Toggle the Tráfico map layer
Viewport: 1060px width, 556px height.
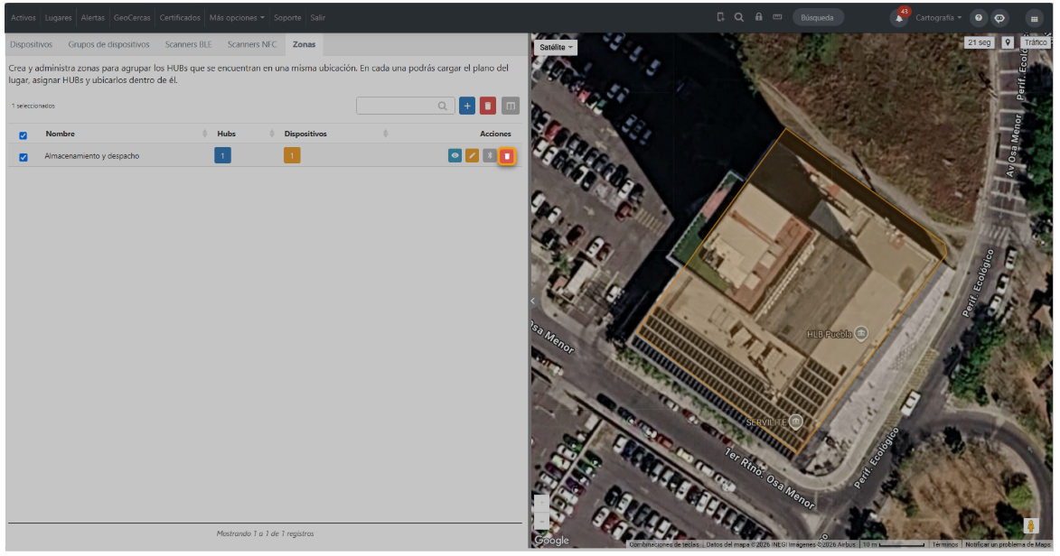(x=1035, y=42)
